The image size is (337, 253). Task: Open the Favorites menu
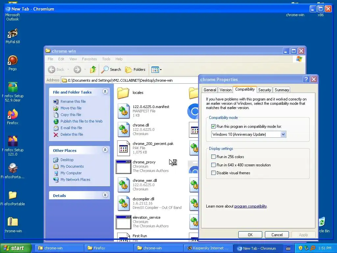coord(90,59)
